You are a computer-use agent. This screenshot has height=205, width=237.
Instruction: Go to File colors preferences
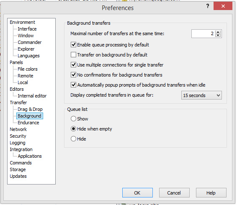tap(28, 69)
